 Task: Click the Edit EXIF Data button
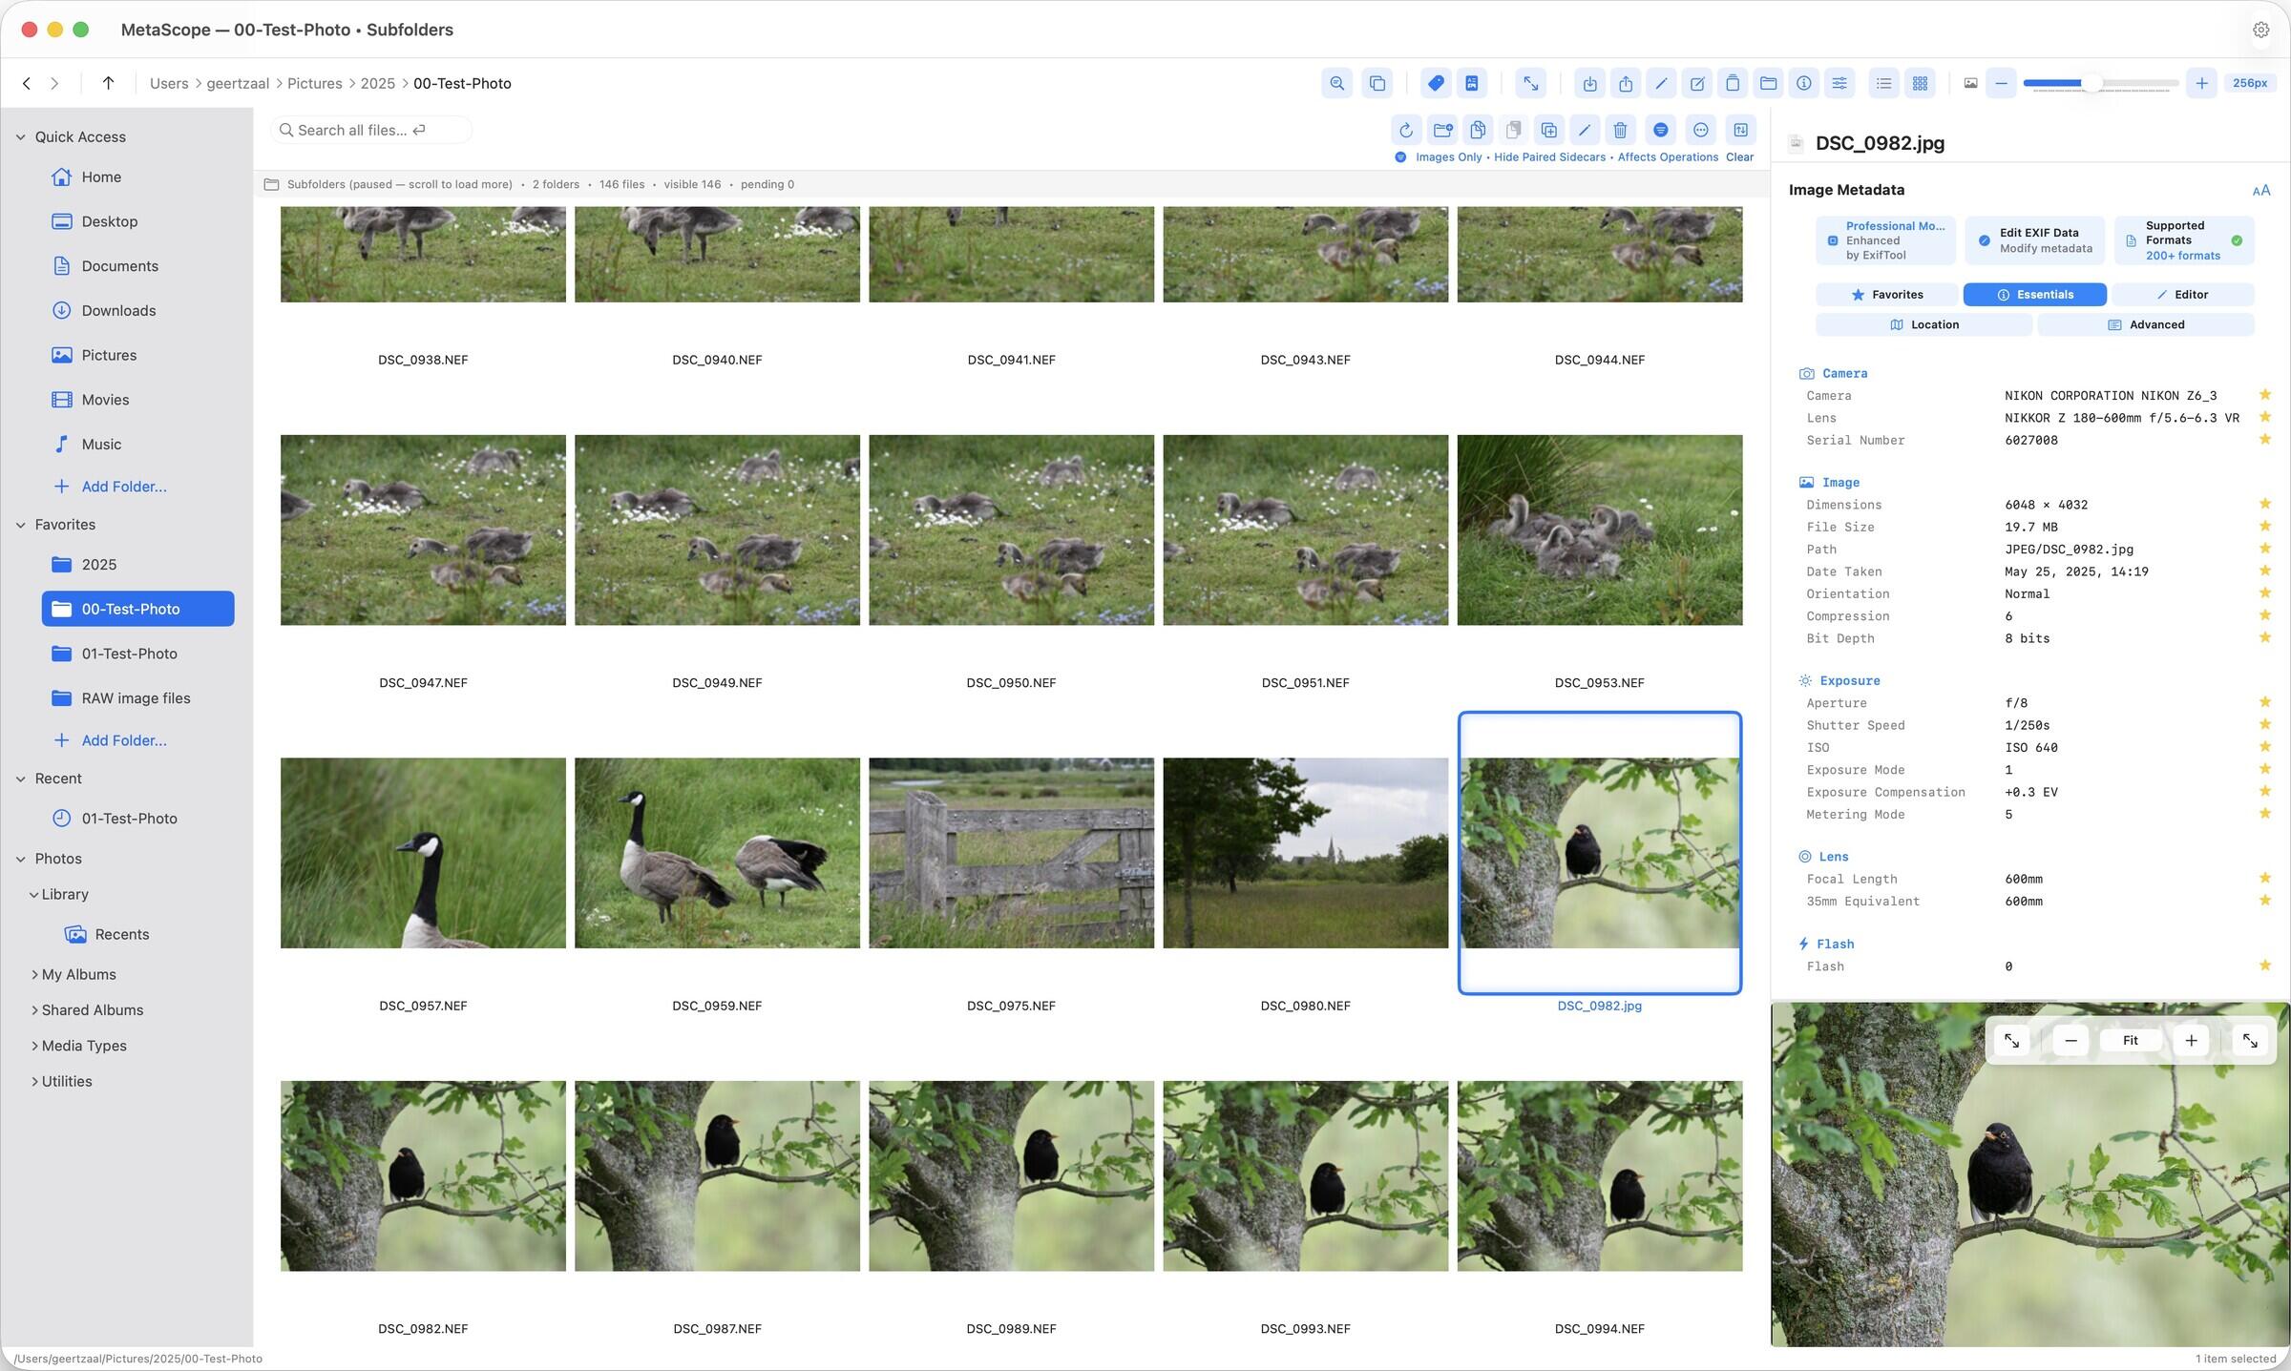tap(2034, 240)
